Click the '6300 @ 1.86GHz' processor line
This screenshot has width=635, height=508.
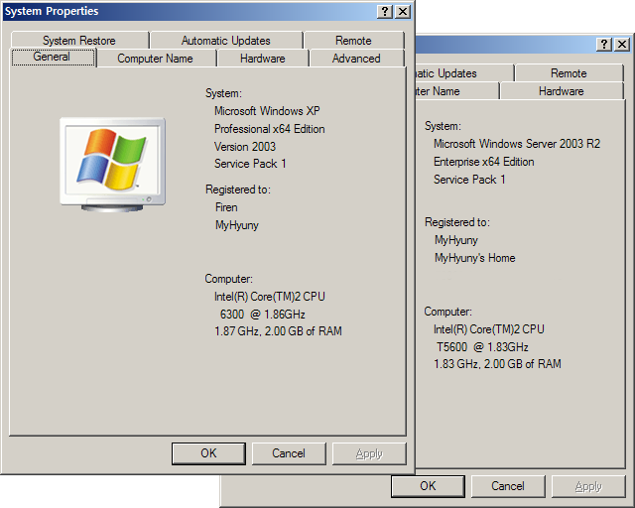pyautogui.click(x=262, y=315)
